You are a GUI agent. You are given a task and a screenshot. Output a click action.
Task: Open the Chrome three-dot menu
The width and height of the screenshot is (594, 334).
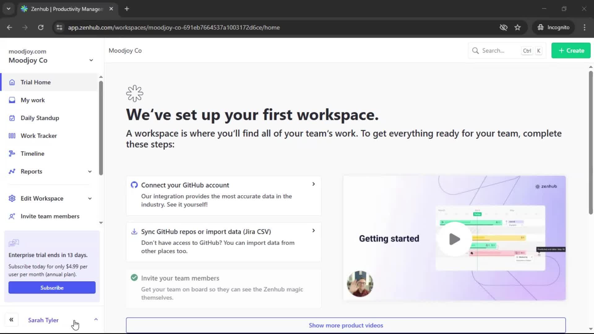click(584, 28)
